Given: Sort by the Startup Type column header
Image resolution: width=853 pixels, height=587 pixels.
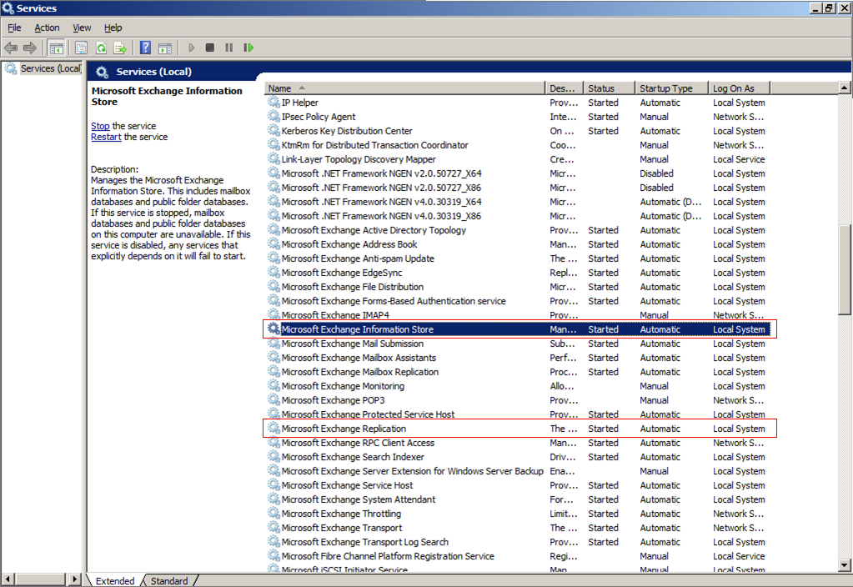Looking at the screenshot, I should [672, 88].
